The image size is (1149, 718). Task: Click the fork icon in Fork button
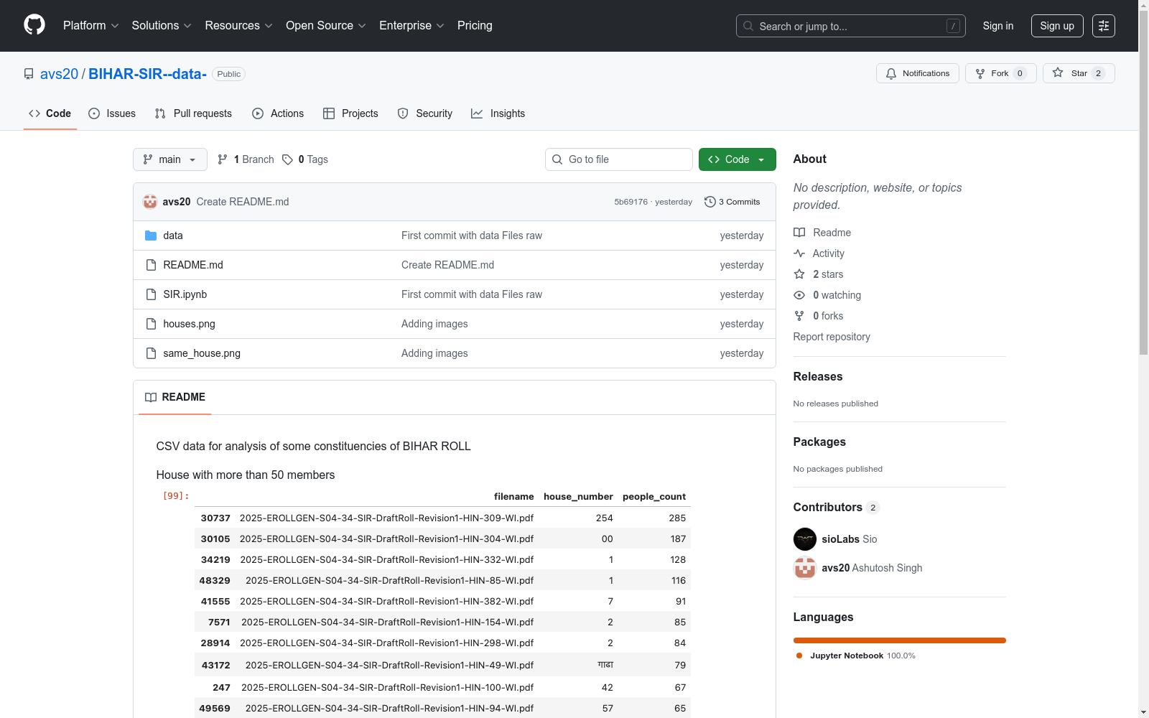coord(980,73)
